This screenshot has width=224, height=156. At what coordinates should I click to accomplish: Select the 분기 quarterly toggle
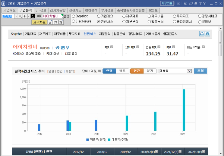(150, 71)
